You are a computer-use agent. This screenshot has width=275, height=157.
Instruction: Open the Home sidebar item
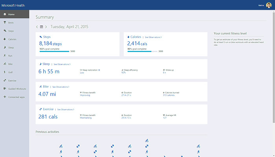[x=15, y=14]
